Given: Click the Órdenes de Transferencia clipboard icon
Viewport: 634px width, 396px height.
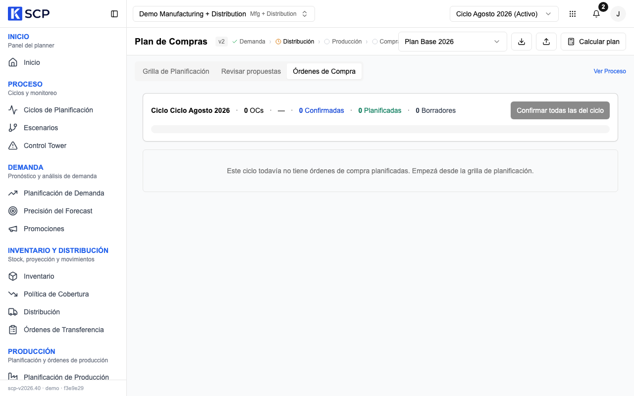Looking at the screenshot, I should [13, 330].
